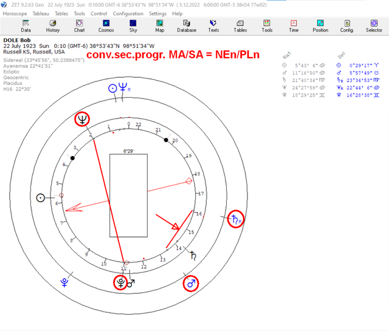Open the Data toolbar icon
This screenshot has height=331, width=389.
26,26
